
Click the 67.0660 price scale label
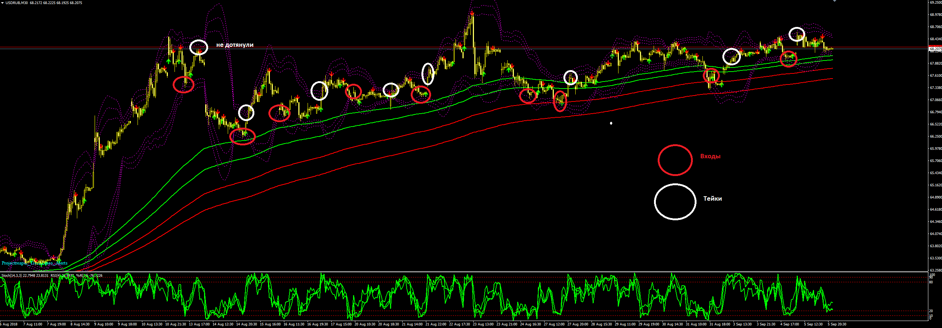(x=935, y=100)
